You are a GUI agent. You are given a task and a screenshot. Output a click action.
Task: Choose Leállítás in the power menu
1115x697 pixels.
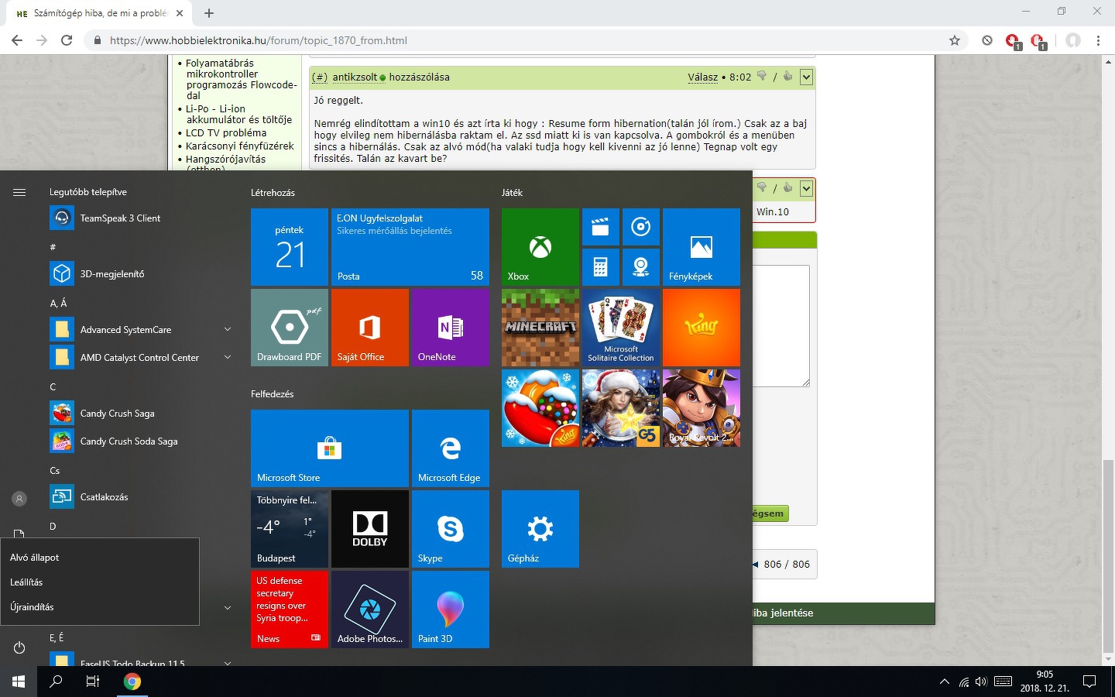[x=100, y=582]
